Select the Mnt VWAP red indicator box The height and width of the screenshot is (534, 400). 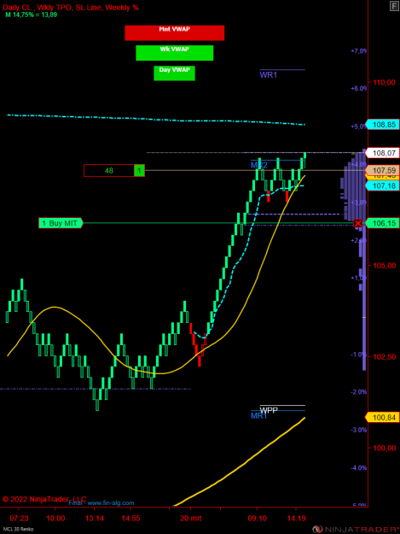[175, 33]
